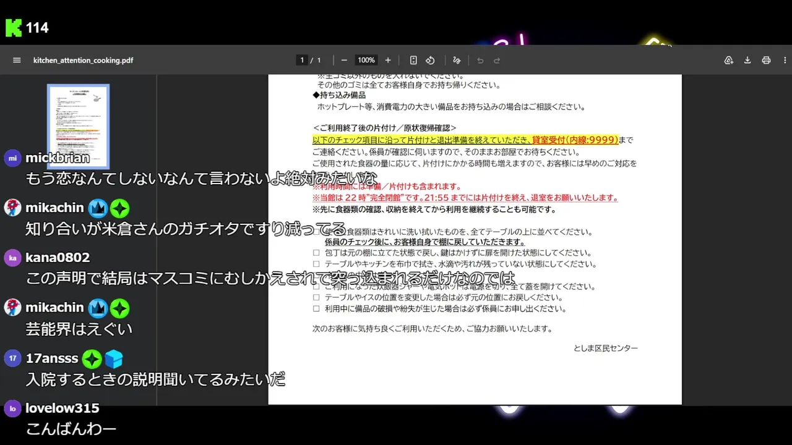Activate the draw annotation tool
The width and height of the screenshot is (792, 445).
tap(457, 60)
